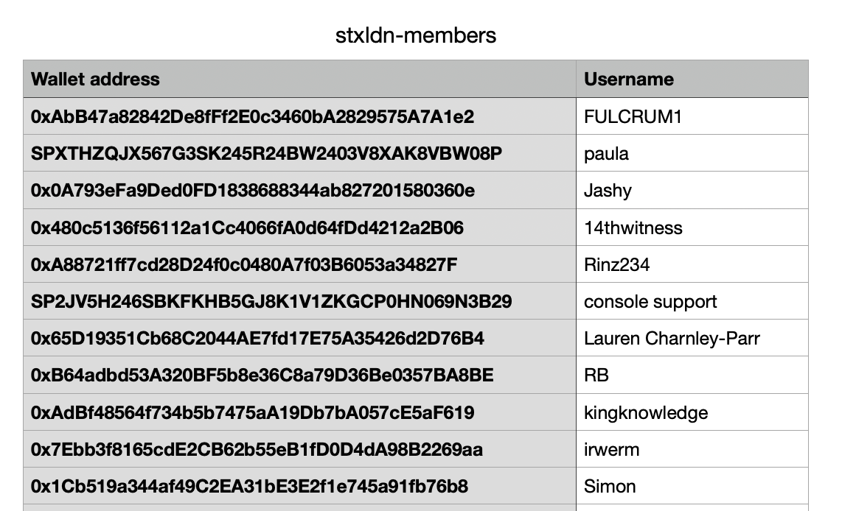Select wallet address starting 0x480c5136
842x511 pixels.
[247, 228]
